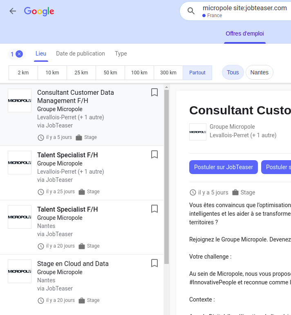This screenshot has width=291, height=315.
Task: Go back with the arrow next to Google
Action: tap(13, 11)
